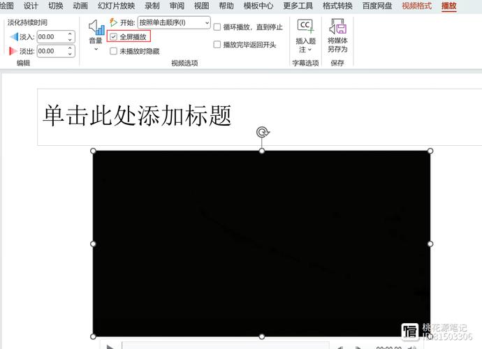The image size is (482, 349).
Task: Open the 帮助 ribbon tab
Action: tap(226, 6)
